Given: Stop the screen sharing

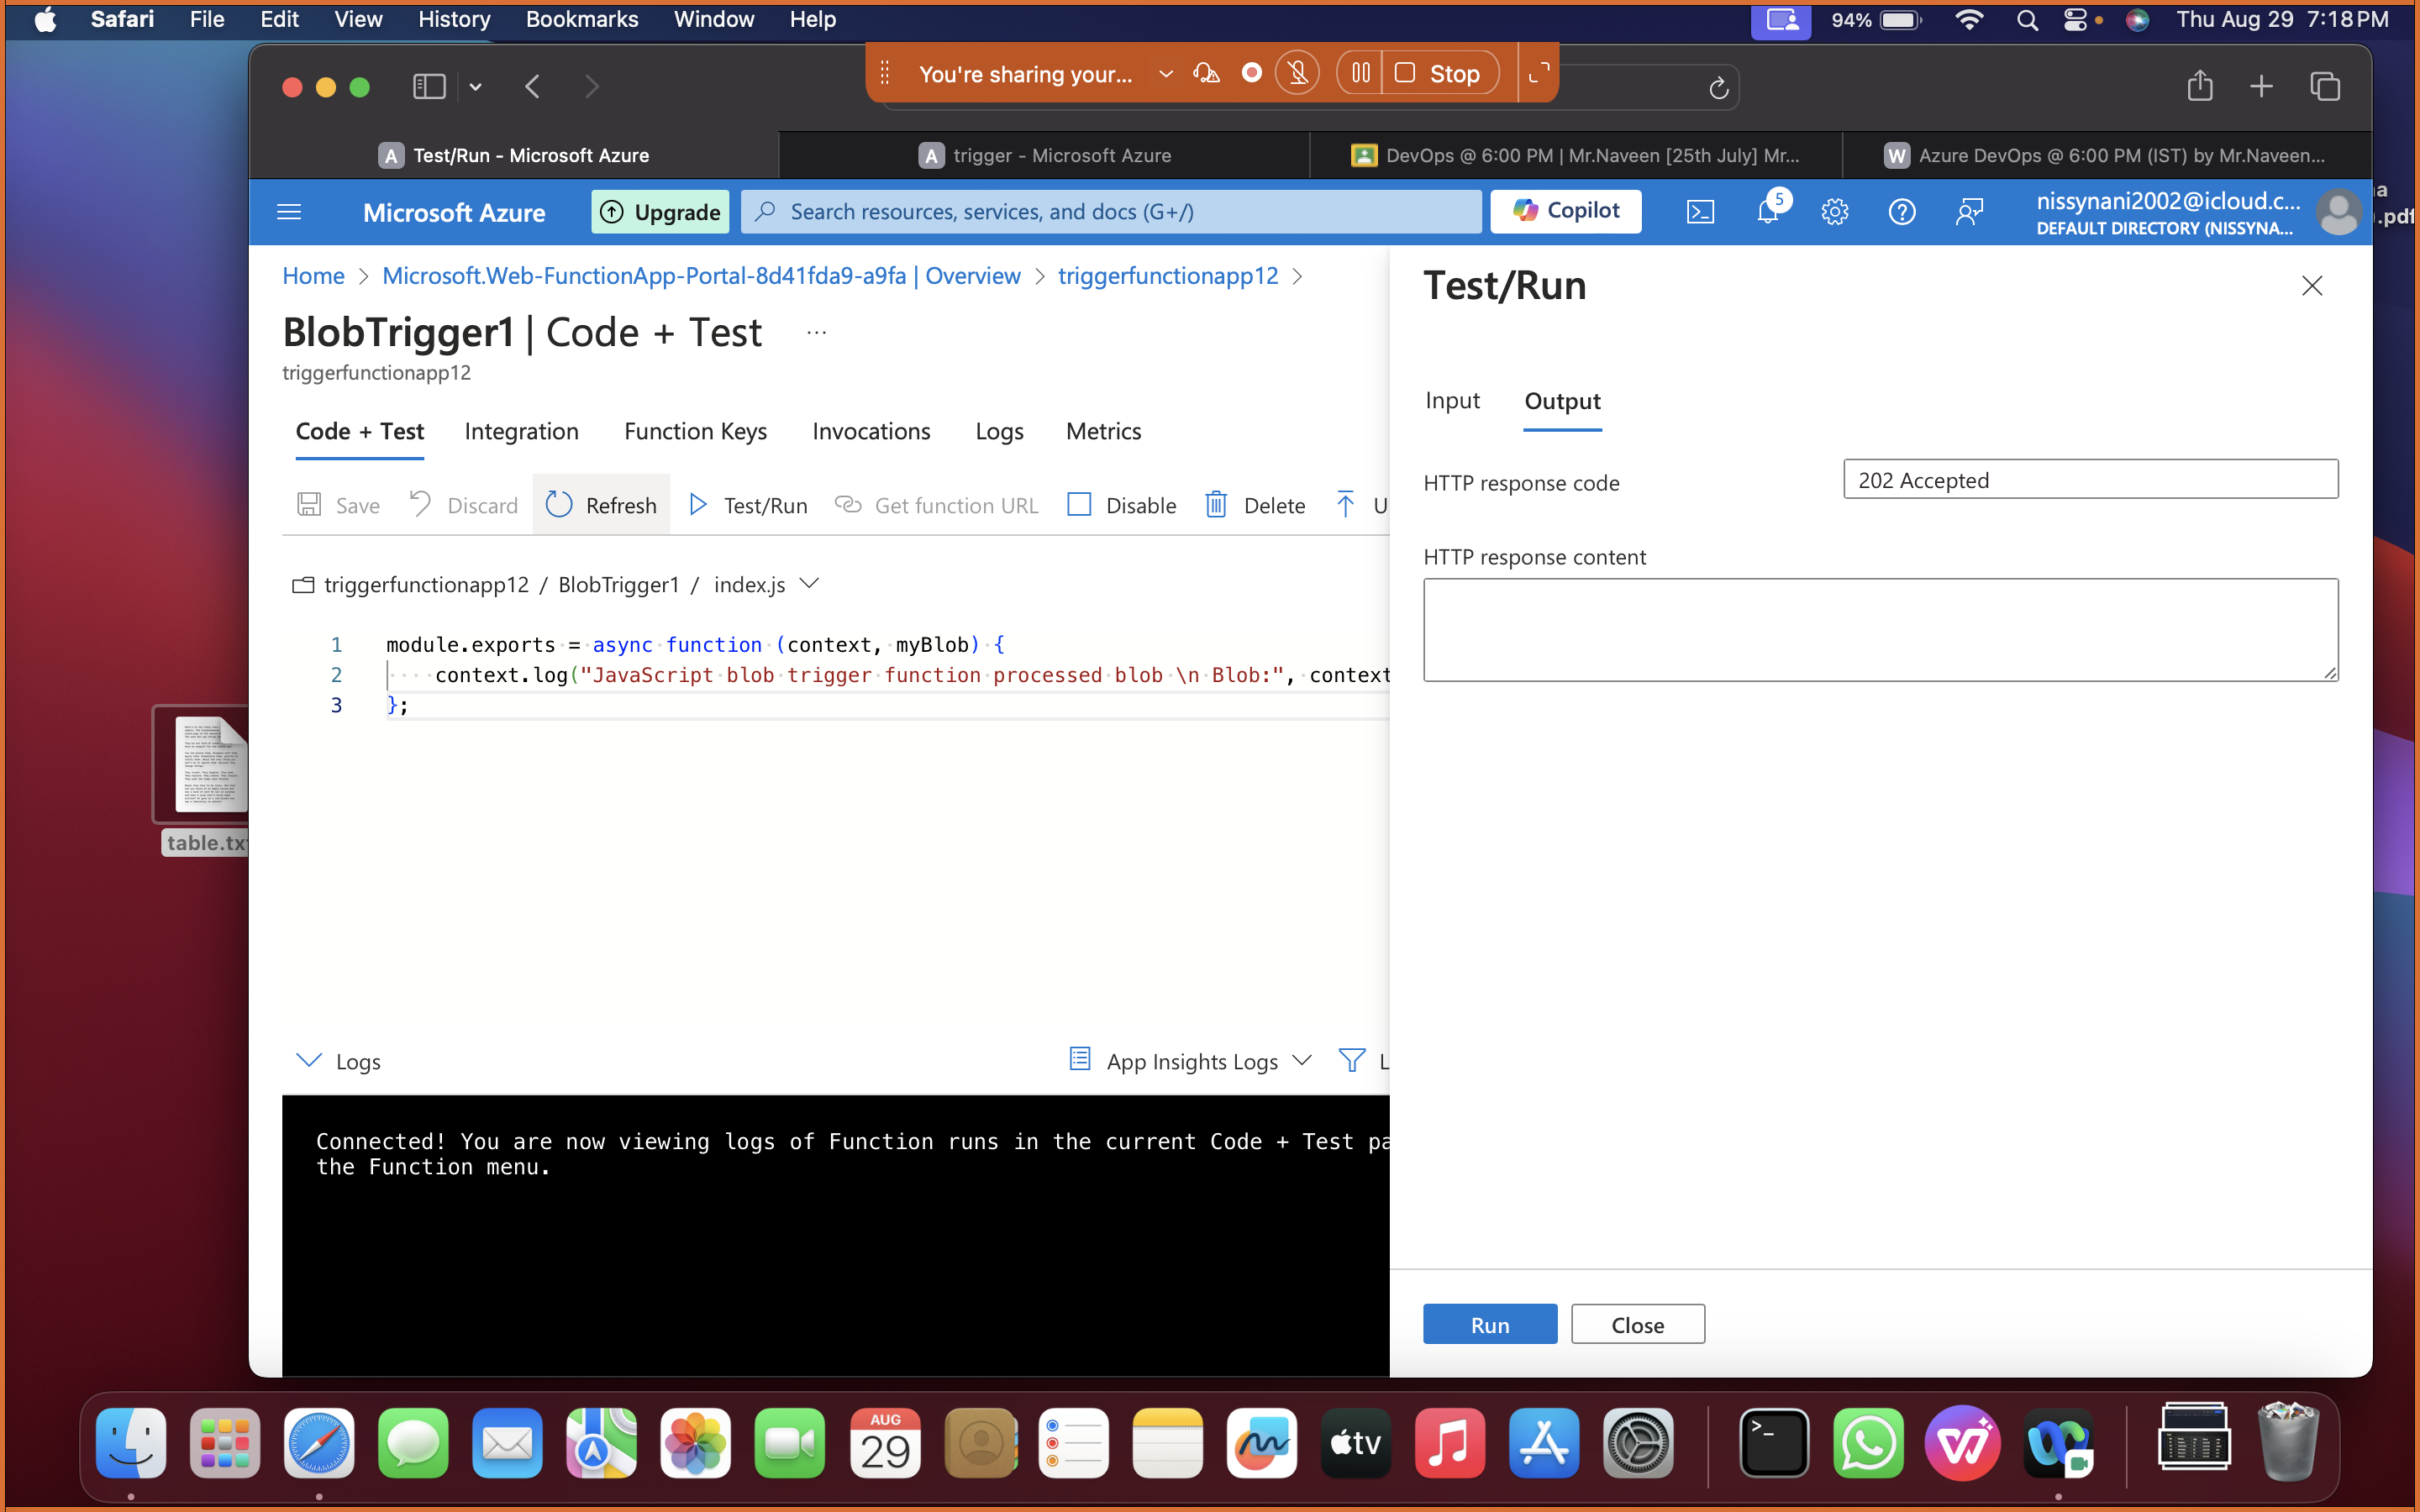Looking at the screenshot, I should pyautogui.click(x=1440, y=73).
